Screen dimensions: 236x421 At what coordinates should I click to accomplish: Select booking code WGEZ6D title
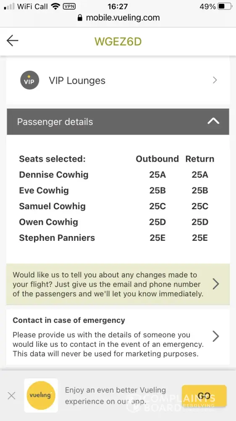click(x=118, y=41)
